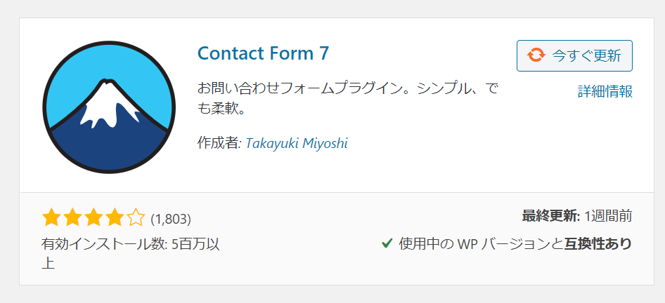Click the fourth gold rating star

click(115, 218)
